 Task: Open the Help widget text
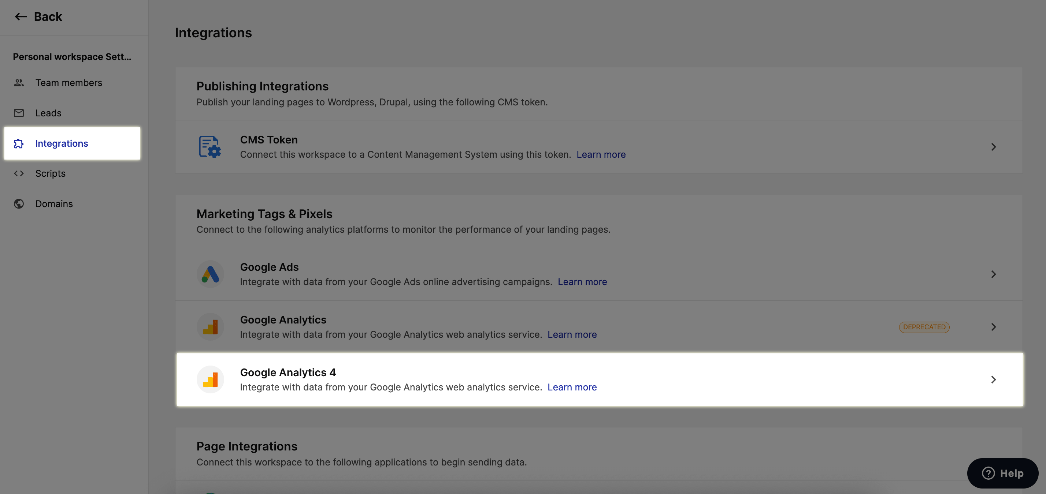tap(1012, 473)
